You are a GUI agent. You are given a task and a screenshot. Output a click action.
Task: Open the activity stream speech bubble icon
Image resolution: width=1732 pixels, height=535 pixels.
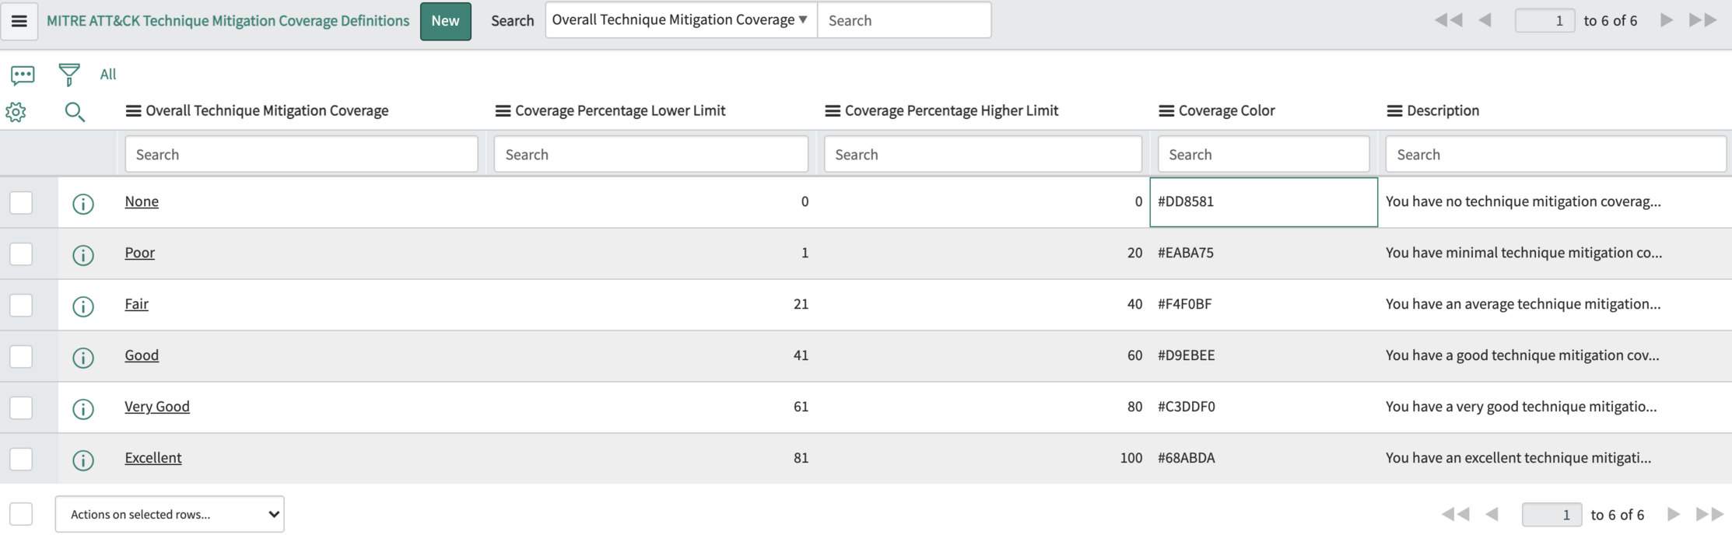click(x=23, y=75)
